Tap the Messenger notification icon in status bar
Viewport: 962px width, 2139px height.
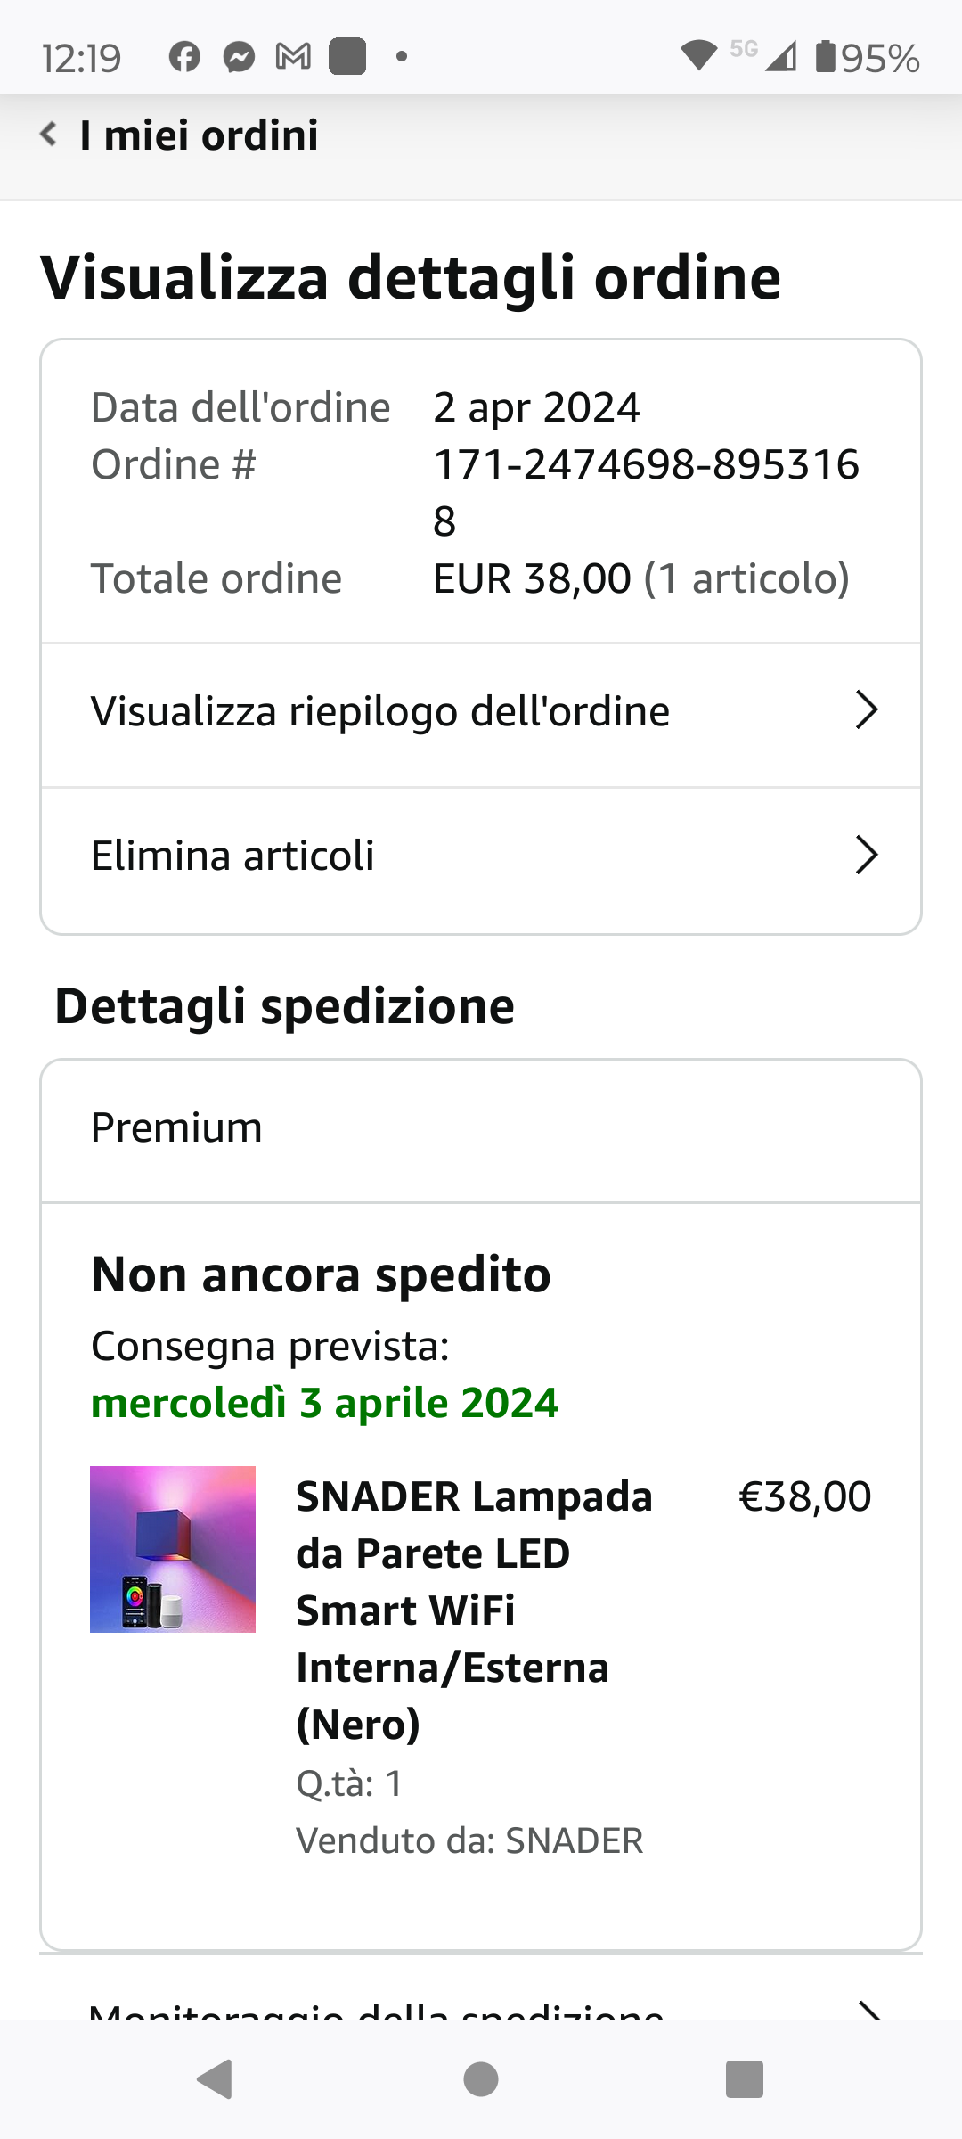coord(239,57)
